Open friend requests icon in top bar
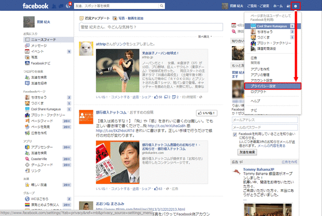The width and height of the screenshot is (322, 216). [54, 6]
